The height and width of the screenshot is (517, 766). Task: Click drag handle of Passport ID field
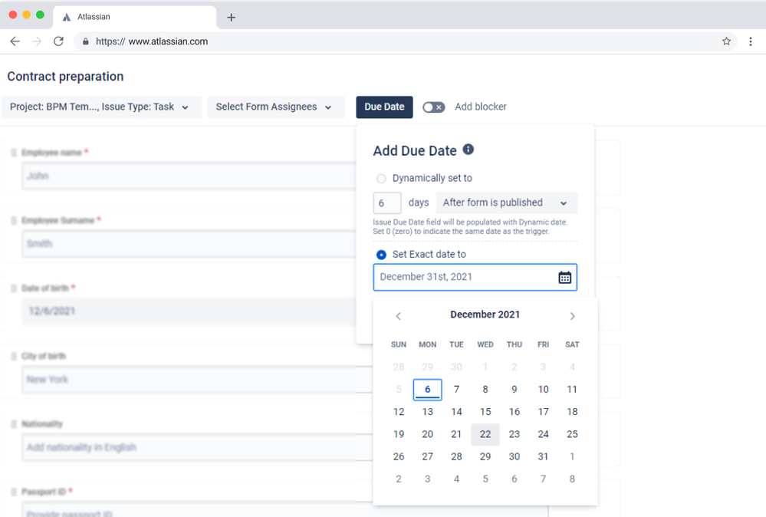[14, 492]
